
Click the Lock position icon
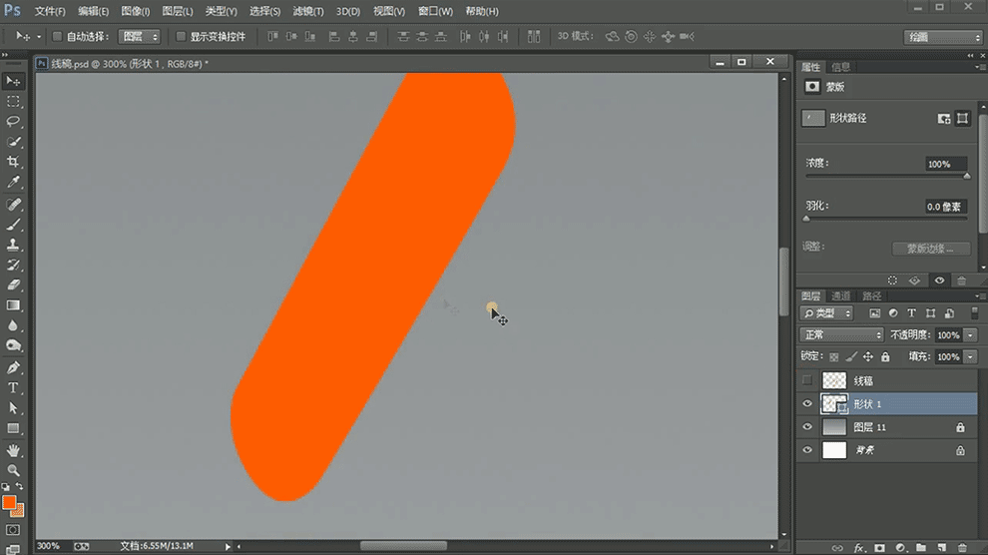coord(868,356)
